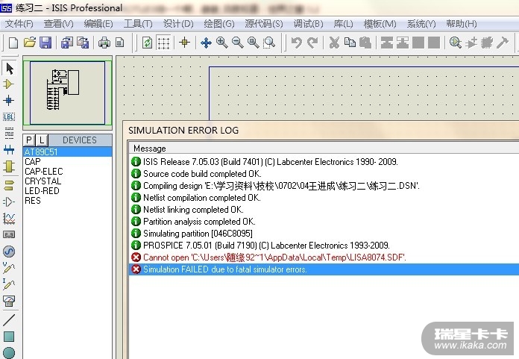Screen dimensions: 519x359
Task: Select the Virtual instruments tool
Action: (x=9, y=301)
